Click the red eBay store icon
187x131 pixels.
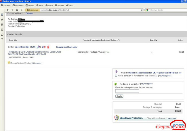[48, 47]
